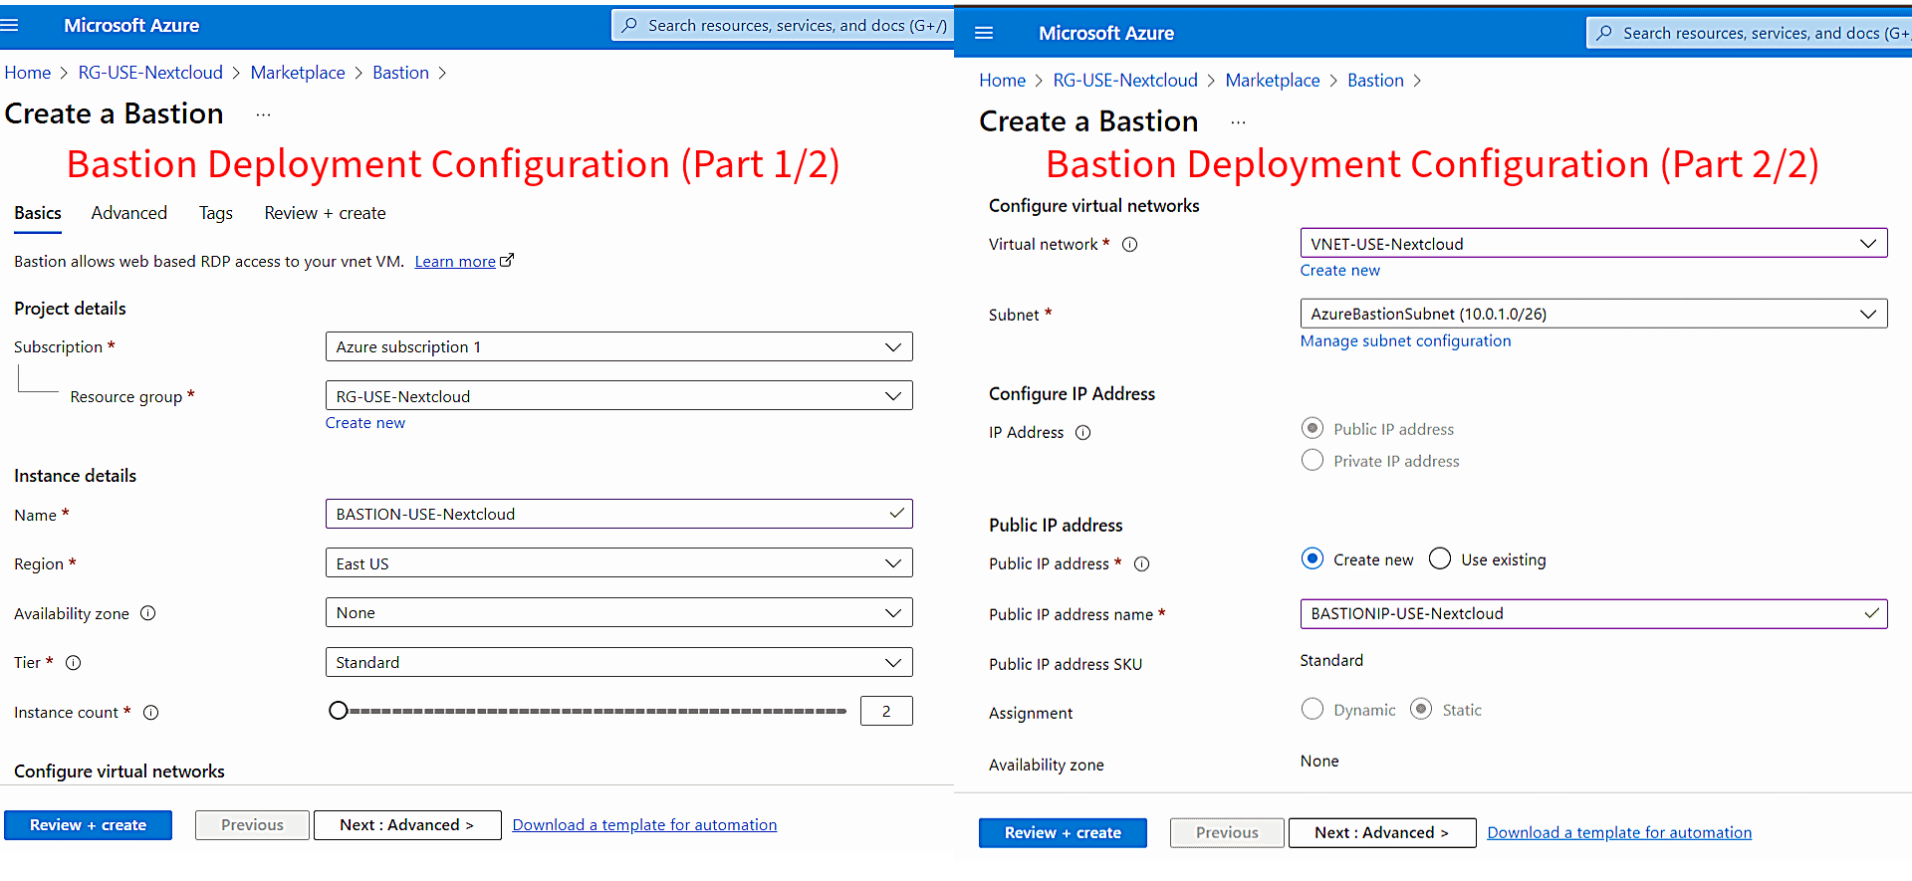Click Instance count number box
This screenshot has width=1912, height=881.
tap(886, 712)
